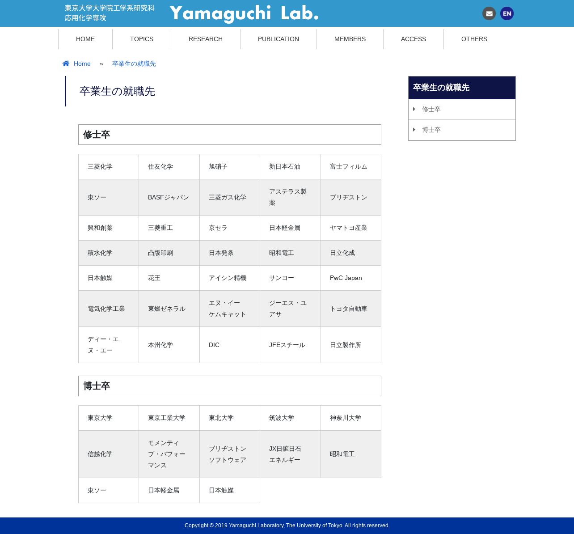This screenshot has width=574, height=534.
Task: Select the 三菱化学 table cell
Action: tap(109, 166)
